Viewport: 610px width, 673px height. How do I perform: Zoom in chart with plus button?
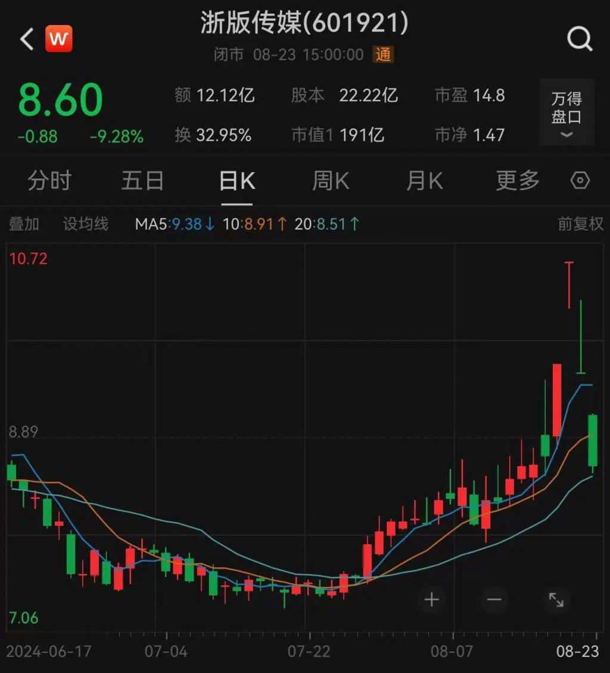pyautogui.click(x=431, y=599)
